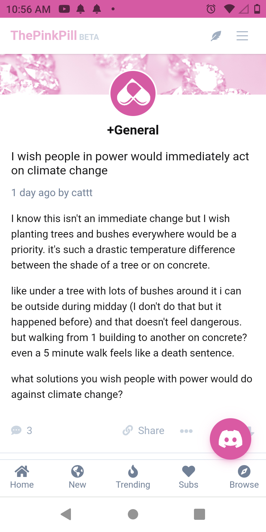Open the hamburger menu
266x532 pixels.
coord(242,36)
